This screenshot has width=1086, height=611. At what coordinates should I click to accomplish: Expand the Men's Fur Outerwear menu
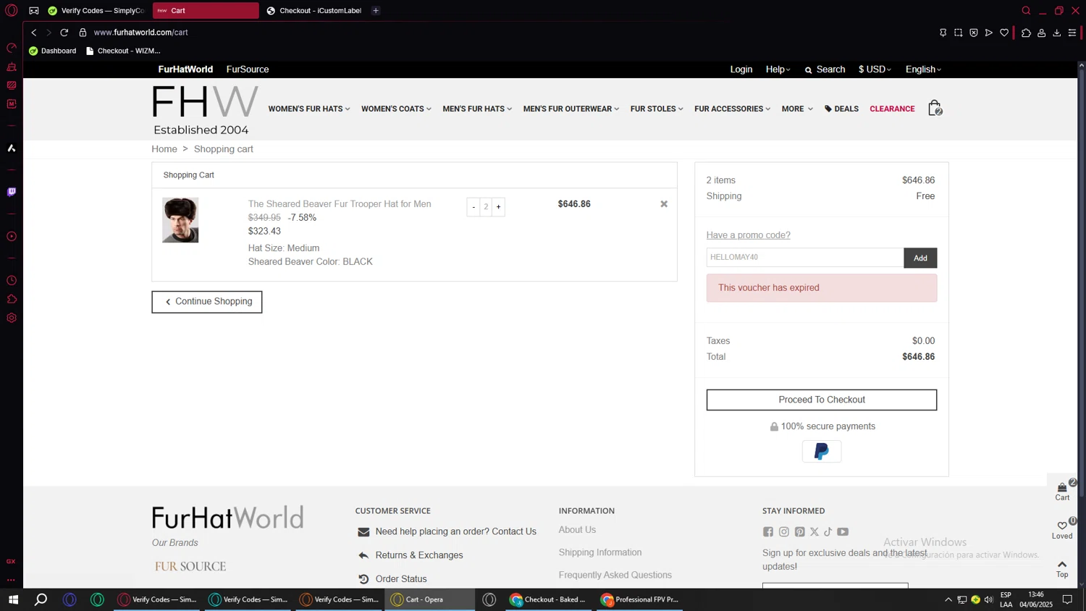tap(571, 109)
